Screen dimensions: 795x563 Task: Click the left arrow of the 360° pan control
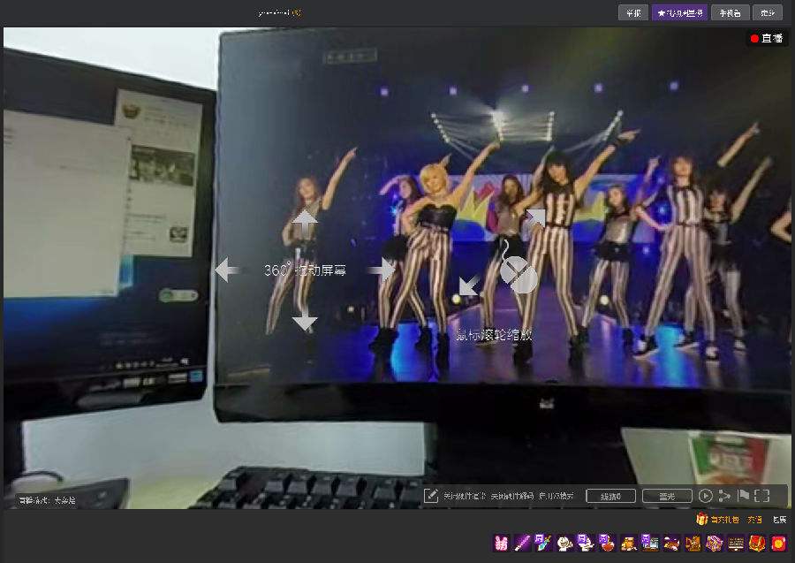click(x=226, y=270)
